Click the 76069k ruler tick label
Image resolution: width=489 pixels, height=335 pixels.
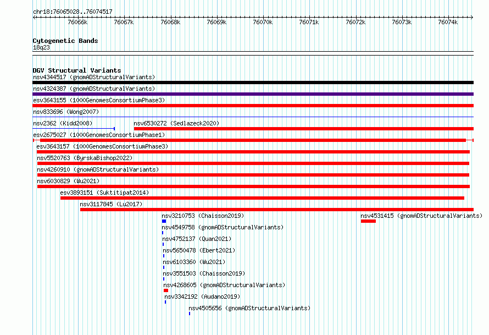coord(216,22)
